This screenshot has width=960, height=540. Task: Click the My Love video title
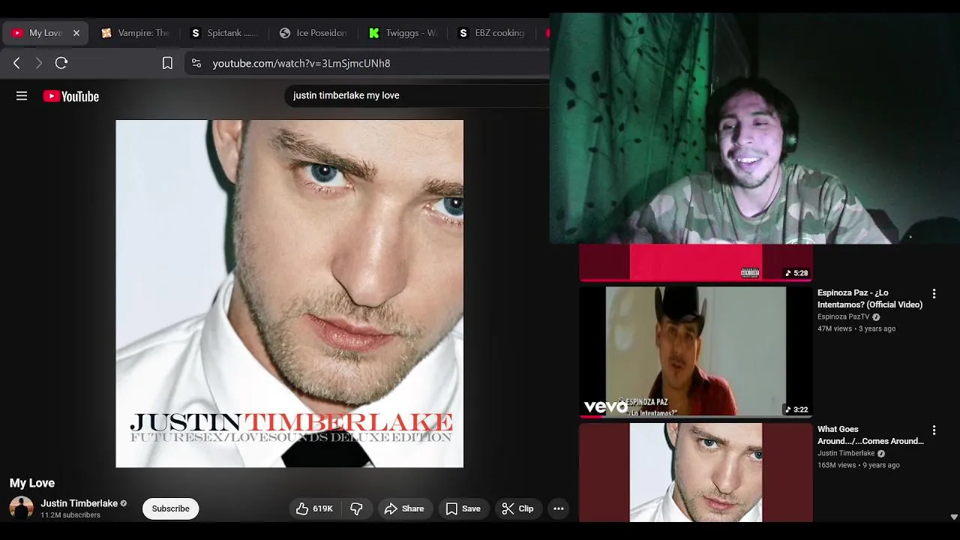pyautogui.click(x=32, y=483)
